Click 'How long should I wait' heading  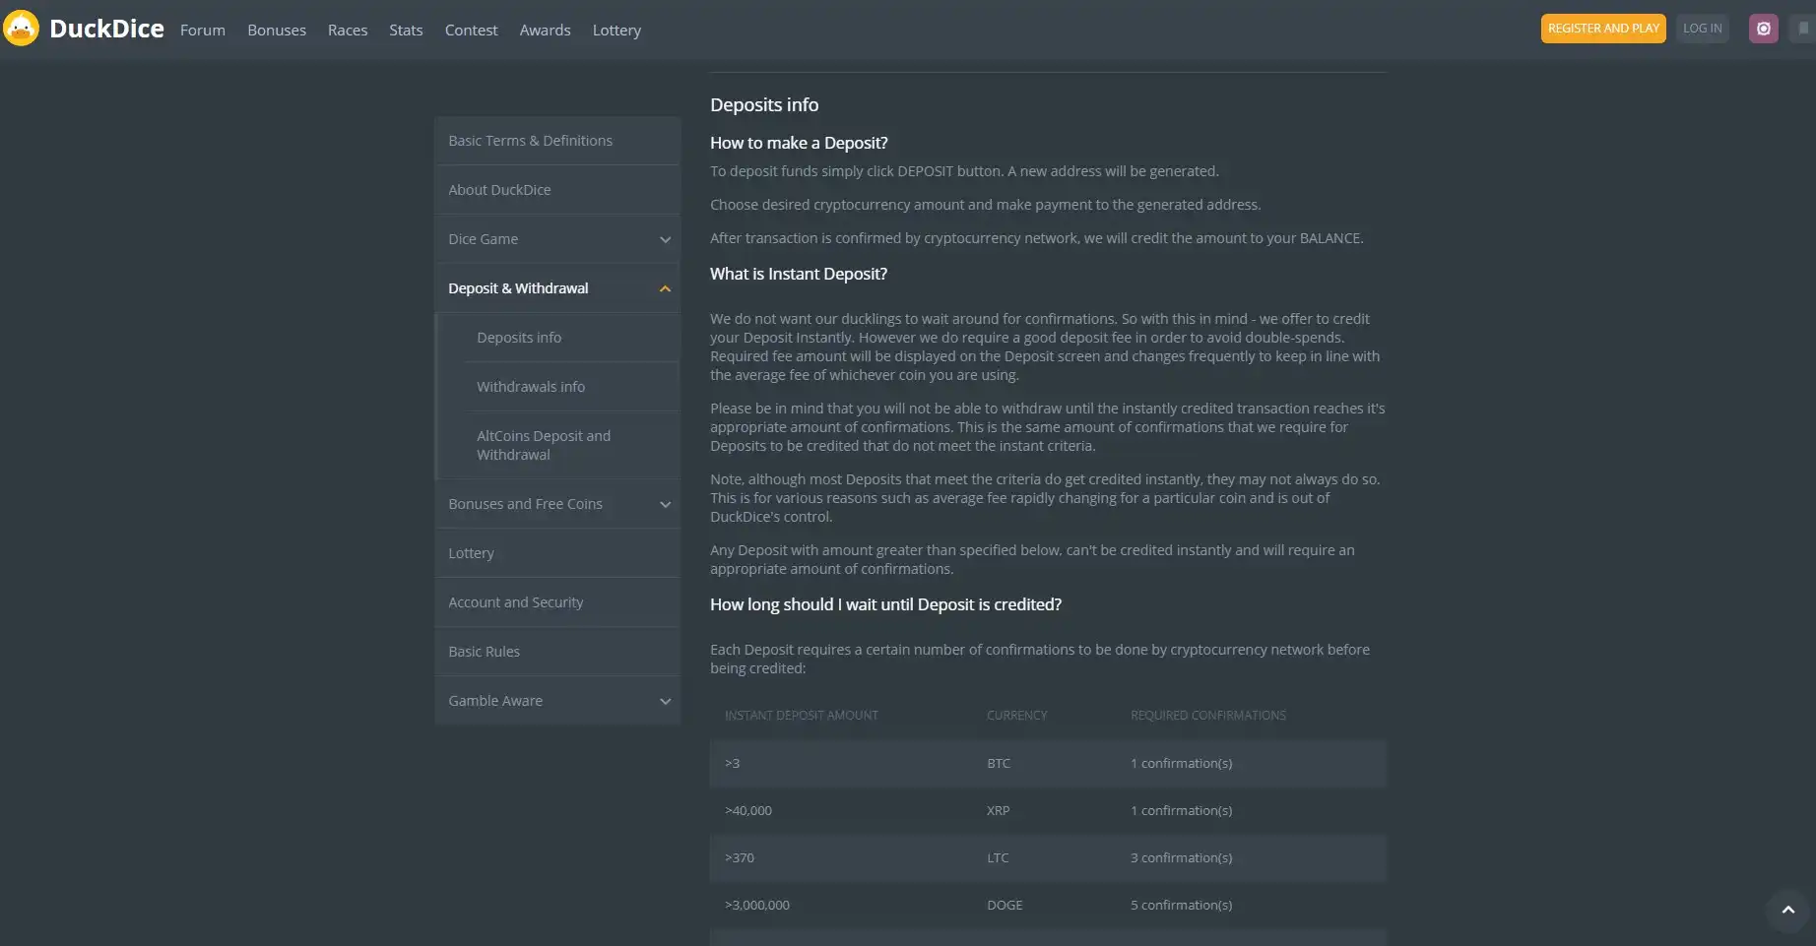[885, 604]
